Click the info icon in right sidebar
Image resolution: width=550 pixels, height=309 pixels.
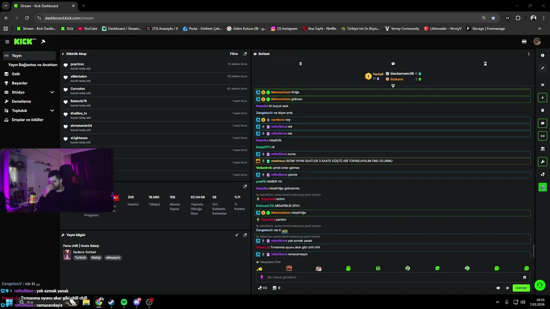pos(542,55)
